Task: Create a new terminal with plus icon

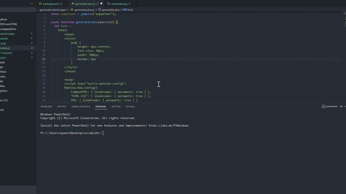Action: pos(341,107)
